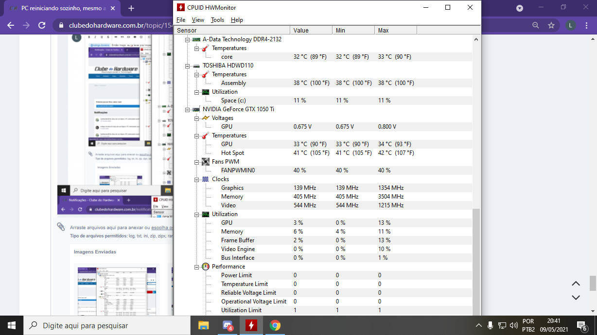
Task: Open a new Chrome tab
Action: click(131, 8)
